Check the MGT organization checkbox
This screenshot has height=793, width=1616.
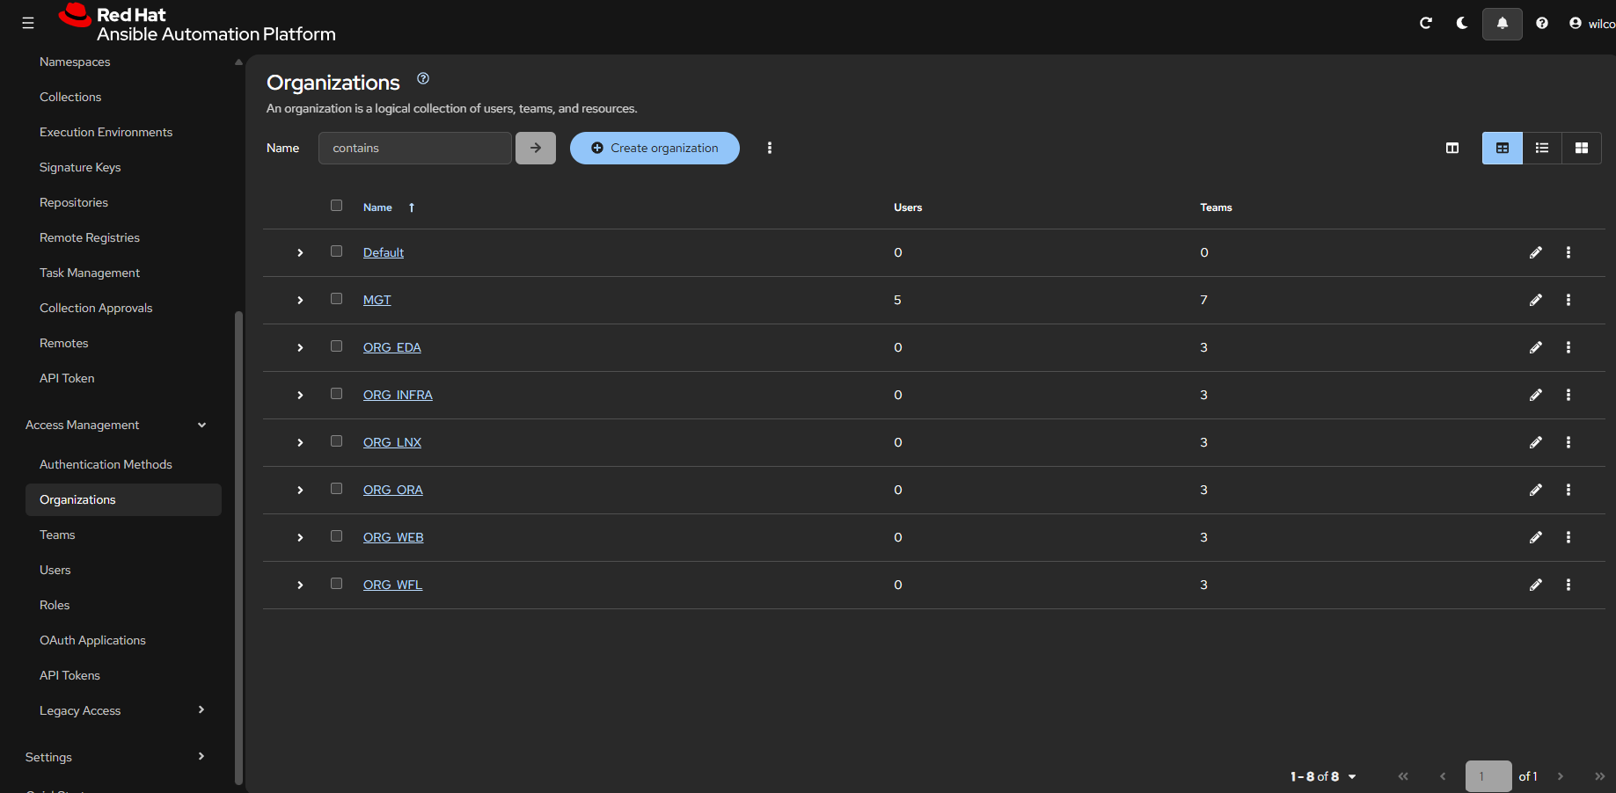336,299
